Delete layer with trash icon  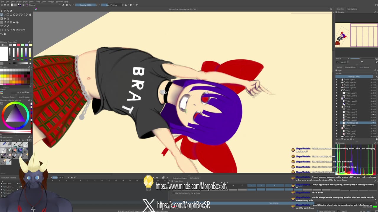pyautogui.click(x=377, y=139)
